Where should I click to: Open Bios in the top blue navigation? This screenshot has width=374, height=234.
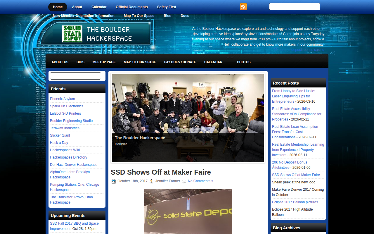tap(167, 16)
